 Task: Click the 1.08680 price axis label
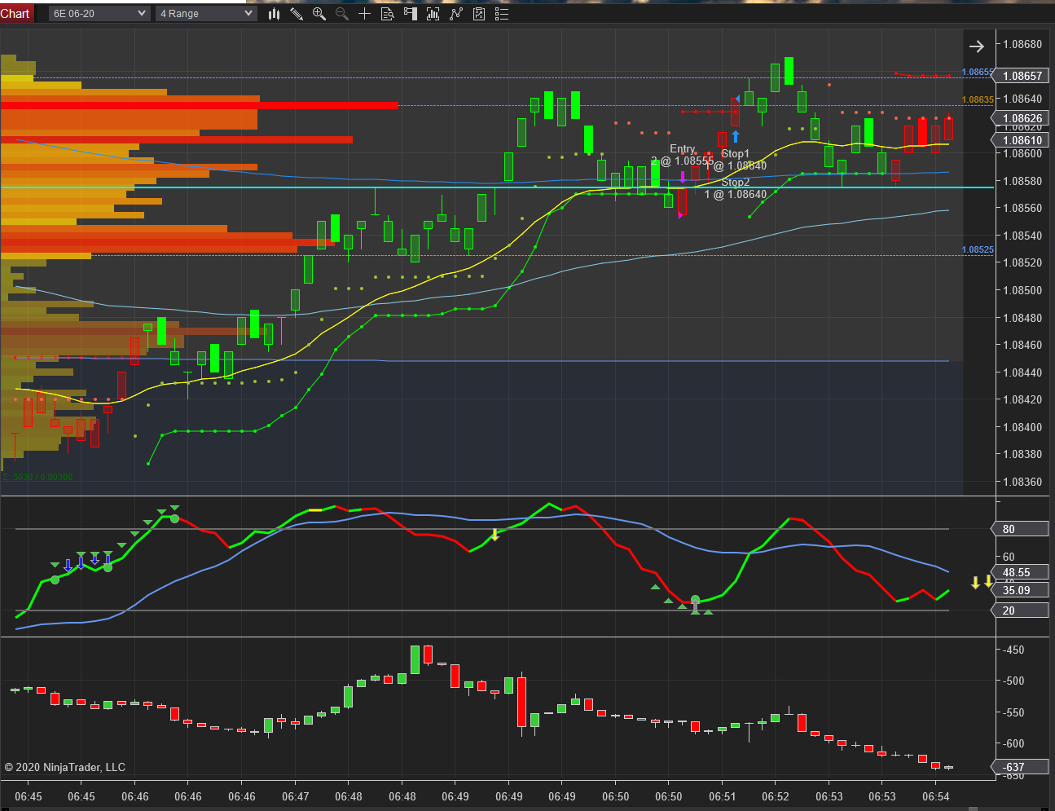[x=1022, y=44]
